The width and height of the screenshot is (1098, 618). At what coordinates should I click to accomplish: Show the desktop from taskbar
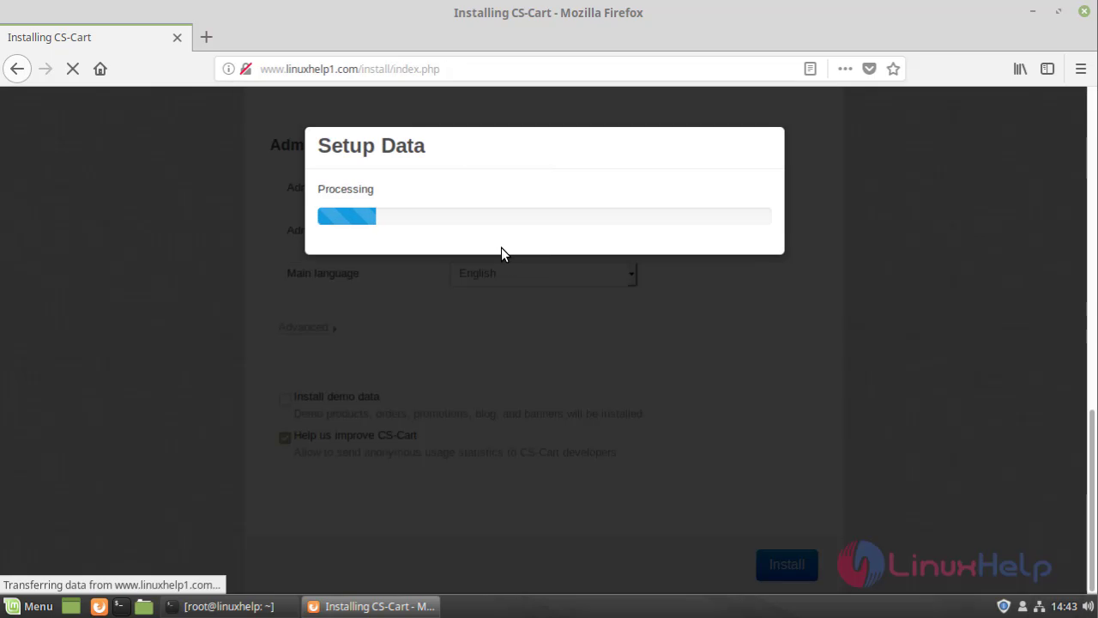tap(71, 606)
